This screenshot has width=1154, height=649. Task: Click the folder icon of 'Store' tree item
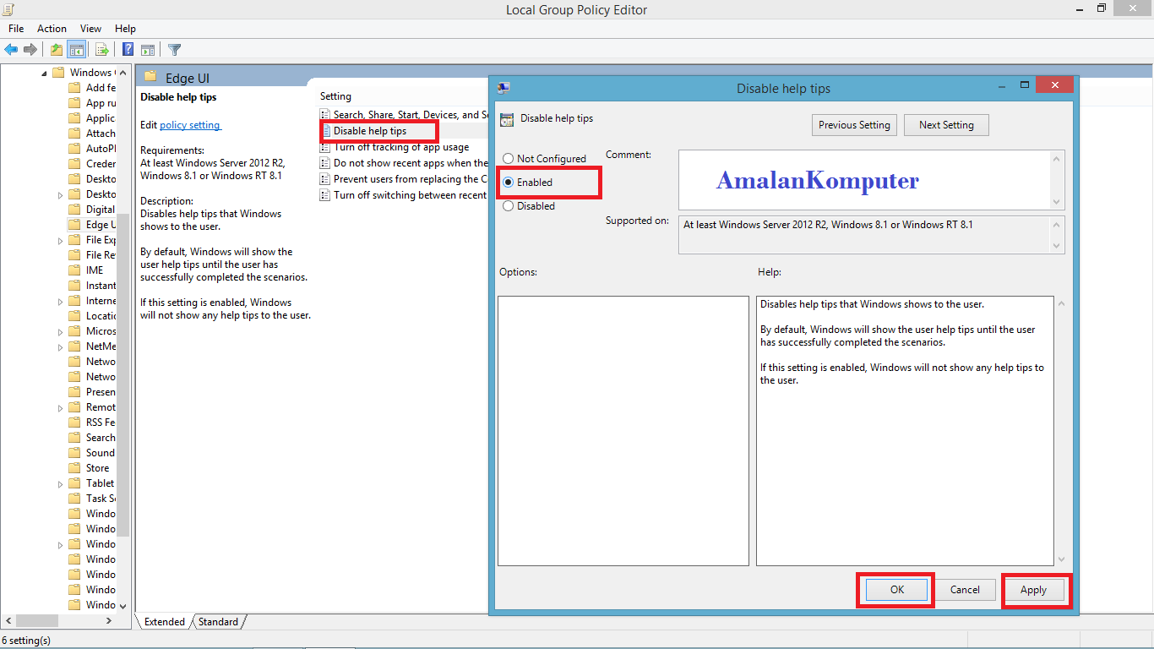coord(74,467)
